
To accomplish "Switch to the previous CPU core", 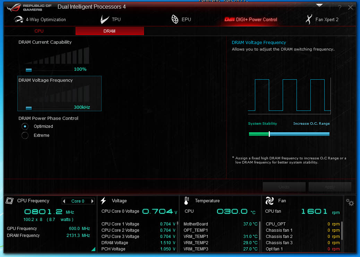I will click(63, 201).
